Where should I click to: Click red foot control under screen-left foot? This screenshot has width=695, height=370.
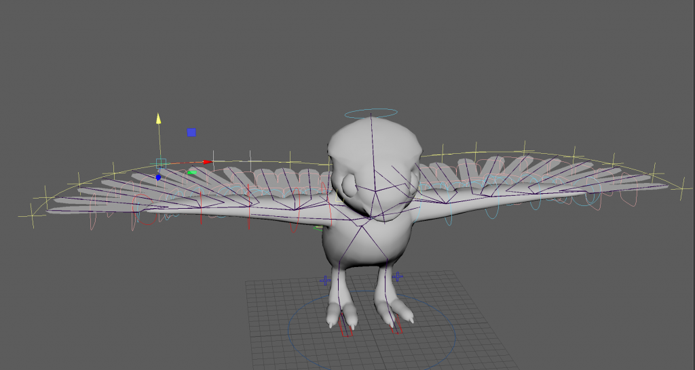pyautogui.click(x=347, y=332)
